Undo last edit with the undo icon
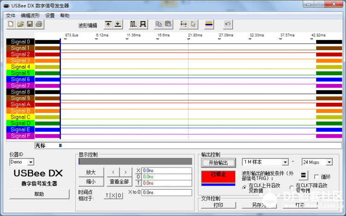Screen dimensions: 346x216 (x=228, y=24)
